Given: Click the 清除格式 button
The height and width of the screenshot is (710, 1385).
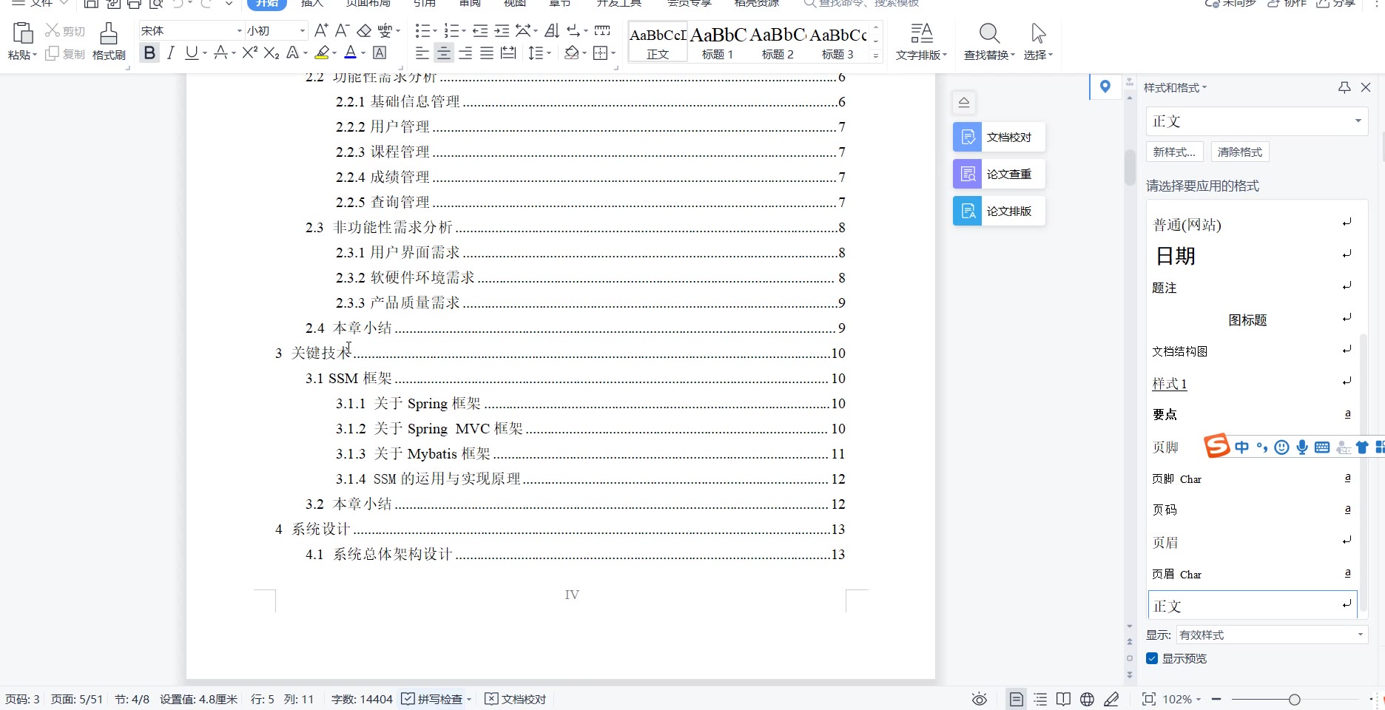Looking at the screenshot, I should click(1240, 152).
